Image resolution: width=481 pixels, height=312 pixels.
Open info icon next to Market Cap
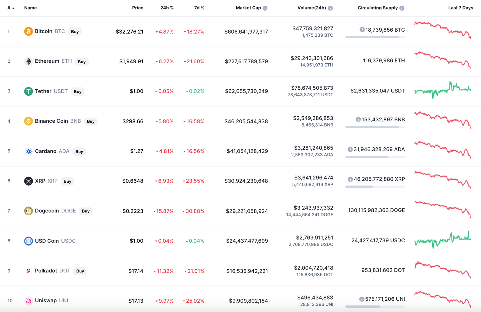[x=265, y=8]
